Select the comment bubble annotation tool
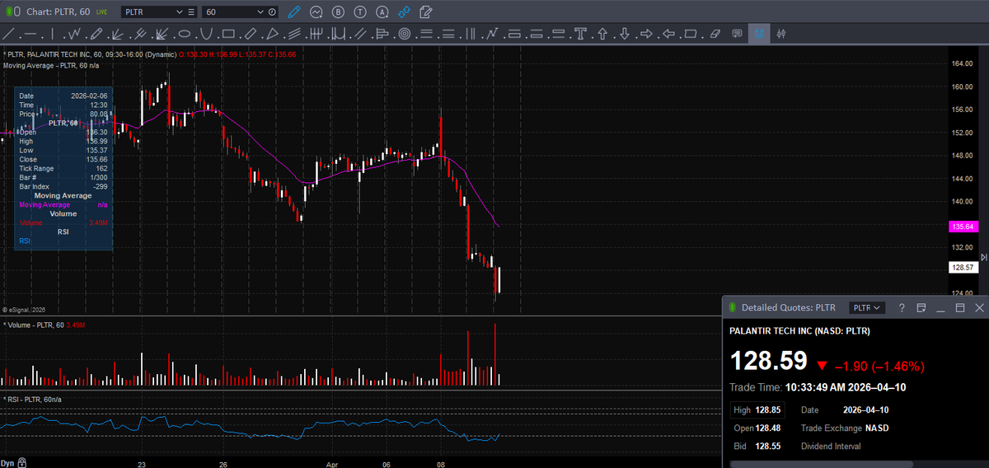This screenshot has height=468, width=989. coord(737,34)
